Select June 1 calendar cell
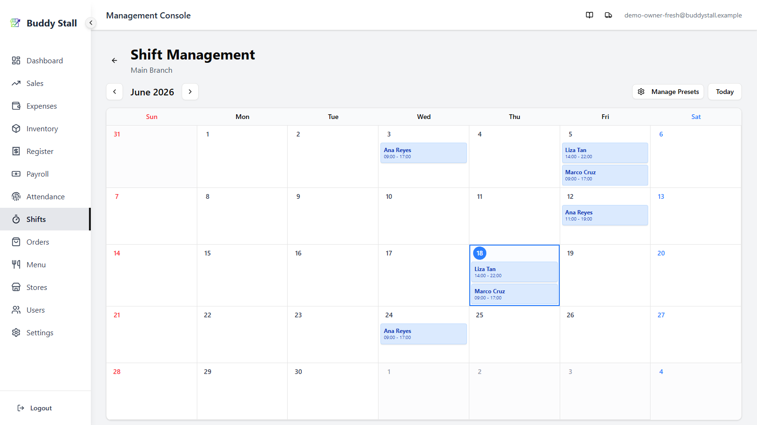 242,156
